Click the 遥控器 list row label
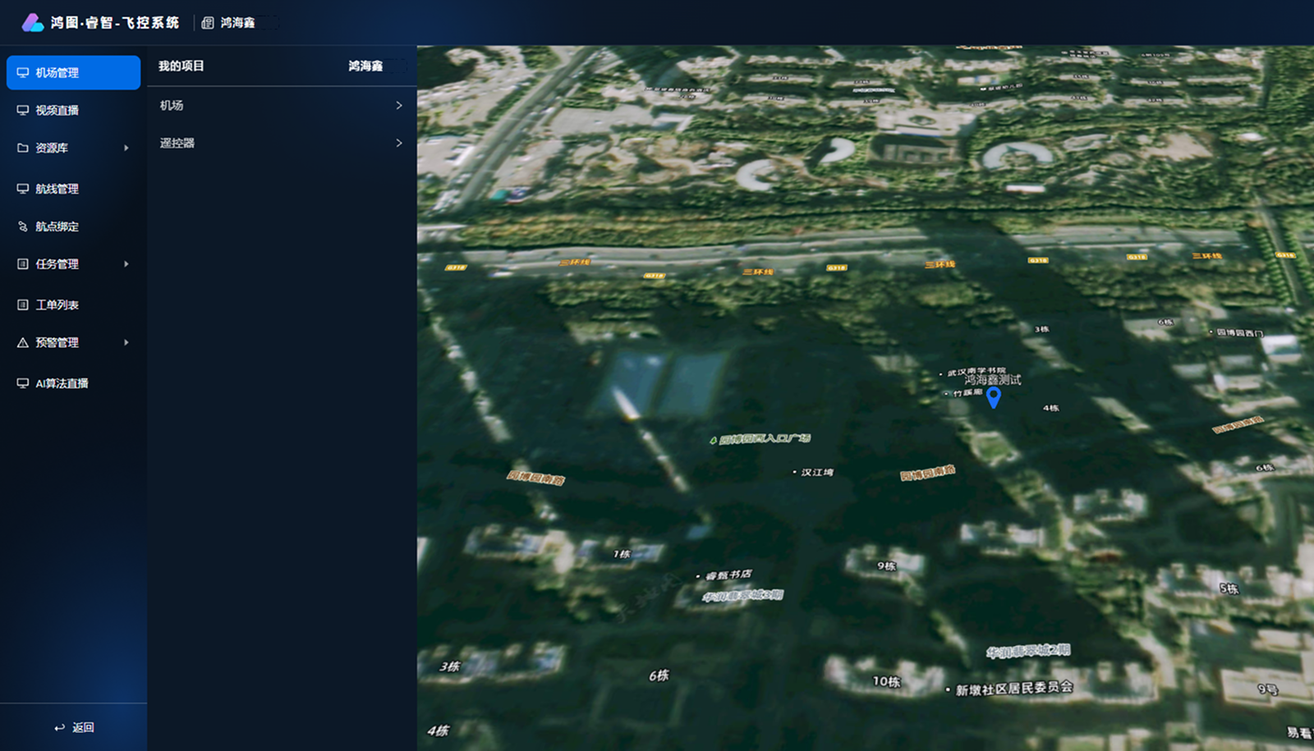The width and height of the screenshot is (1314, 751). coord(177,143)
